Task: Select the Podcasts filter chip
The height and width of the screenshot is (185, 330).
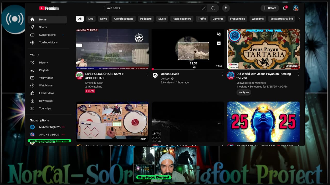Action: pos(146,19)
